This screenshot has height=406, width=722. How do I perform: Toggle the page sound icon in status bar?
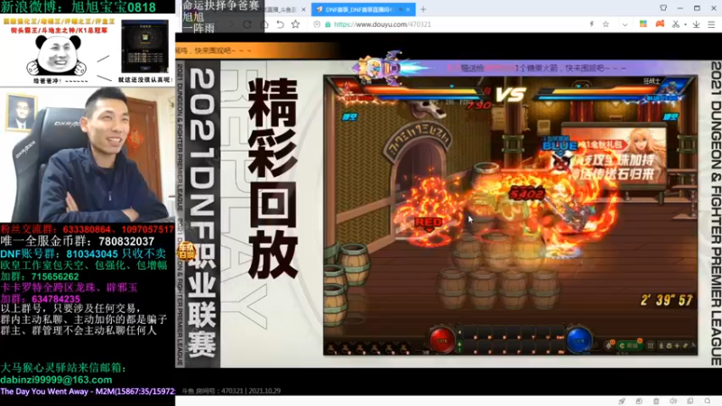[673, 401]
